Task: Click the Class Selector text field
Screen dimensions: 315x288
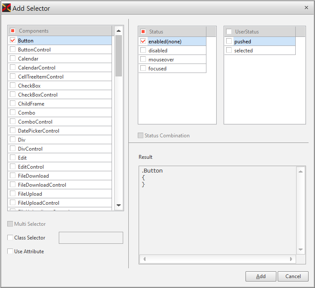Action: 91,238
